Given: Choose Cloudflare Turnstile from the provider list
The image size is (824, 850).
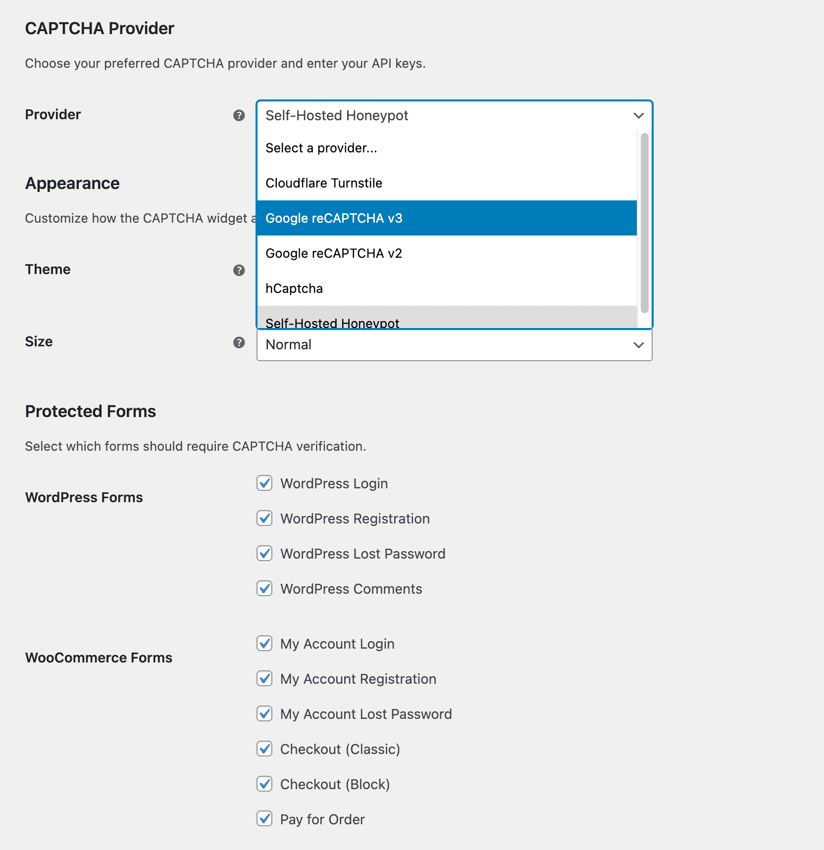Looking at the screenshot, I should (324, 183).
